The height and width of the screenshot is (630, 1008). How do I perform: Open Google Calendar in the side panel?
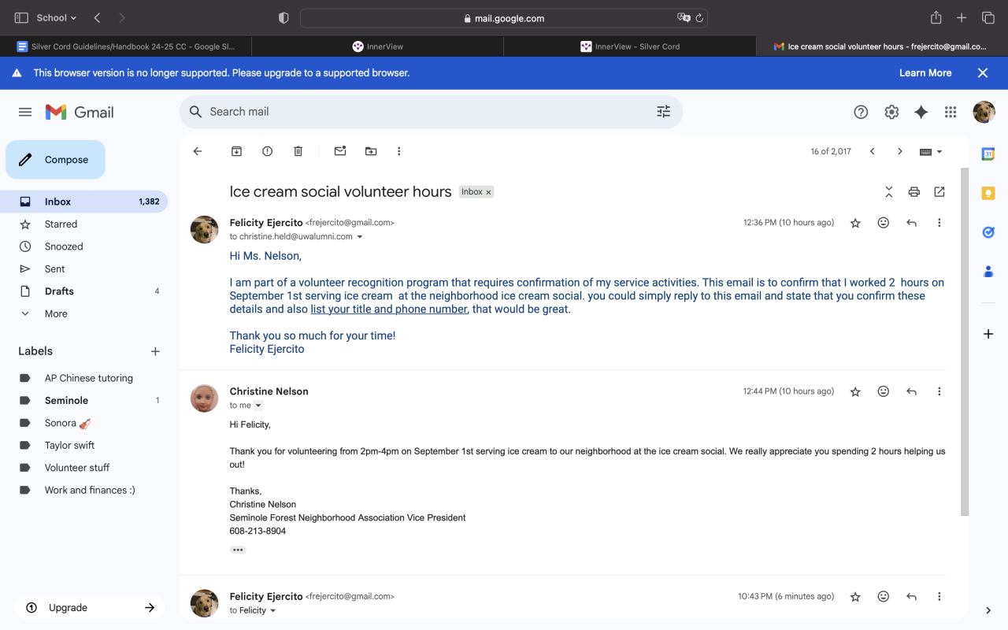click(x=988, y=154)
